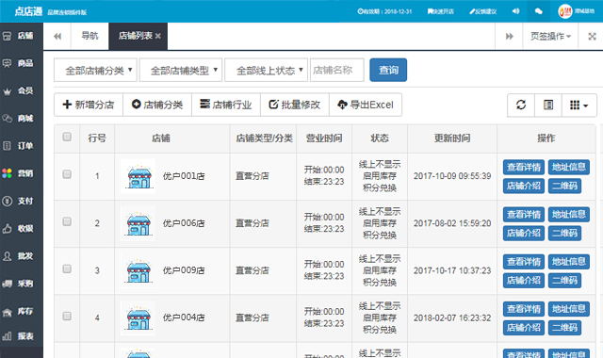Click the 新增分店 button

pos(89,105)
